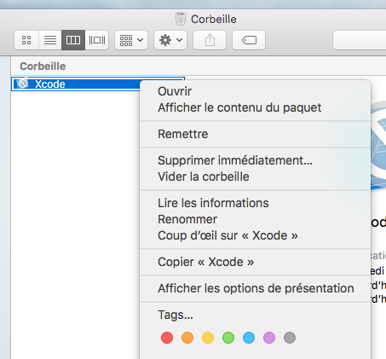Click the search field in toolbar
386x359 pixels.
coord(360,40)
